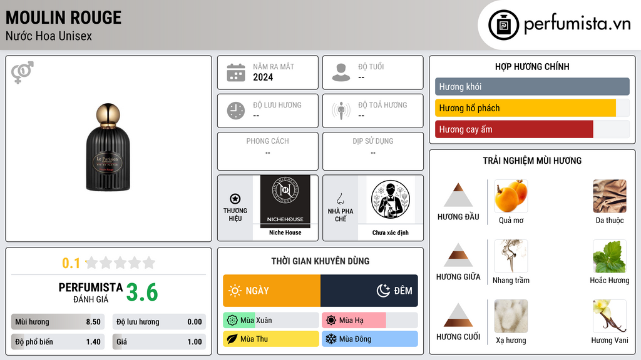Image resolution: width=641 pixels, height=360 pixels.
Task: Select the Nhang trầm incense note image
Action: 511,256
